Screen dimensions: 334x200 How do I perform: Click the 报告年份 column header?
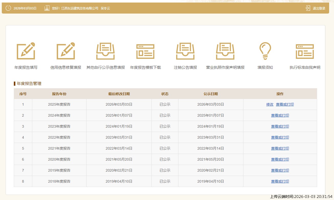(59, 94)
